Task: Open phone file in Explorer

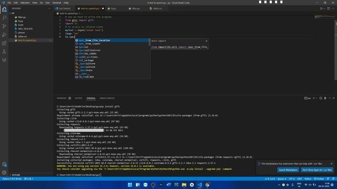Action: pyautogui.click(x=31, y=33)
